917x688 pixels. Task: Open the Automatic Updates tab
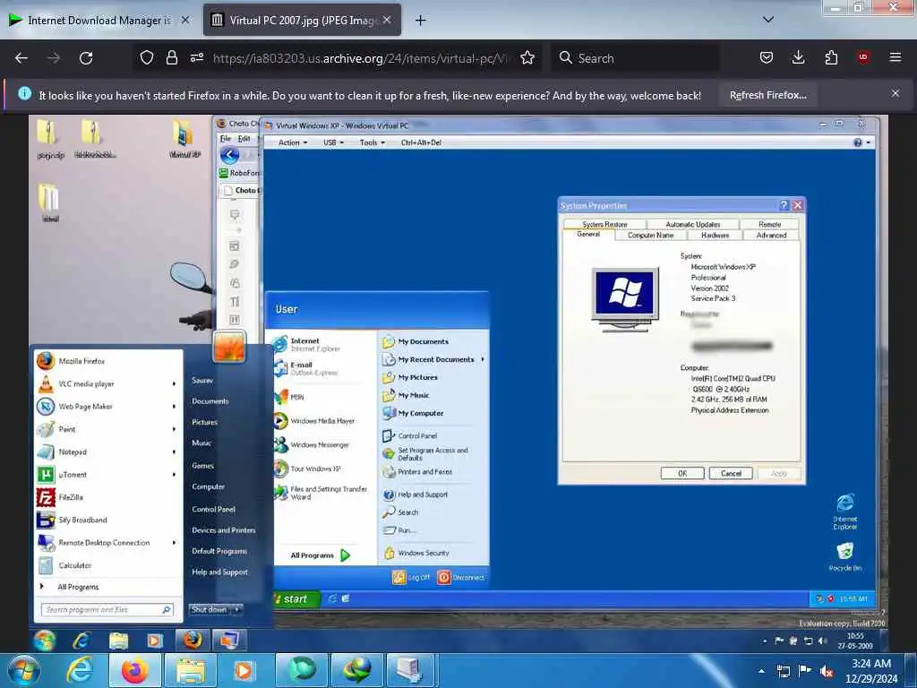point(693,224)
